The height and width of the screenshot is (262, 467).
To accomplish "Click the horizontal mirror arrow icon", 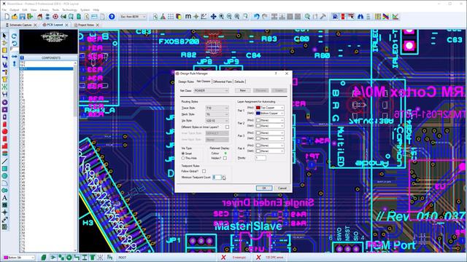I will tap(14, 56).
